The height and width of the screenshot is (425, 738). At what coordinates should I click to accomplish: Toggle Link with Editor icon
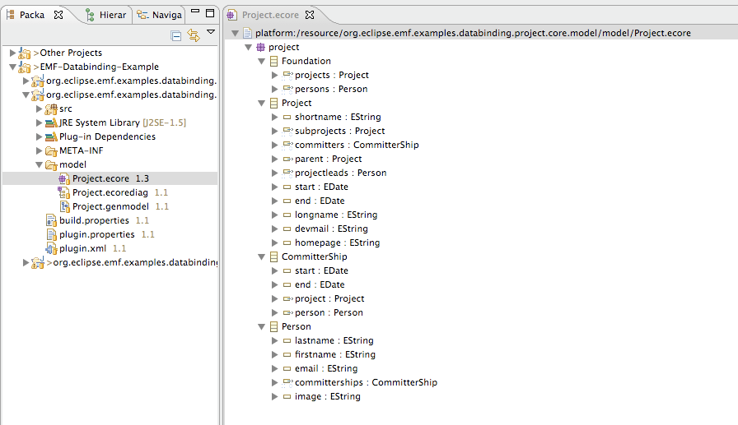[x=194, y=35]
